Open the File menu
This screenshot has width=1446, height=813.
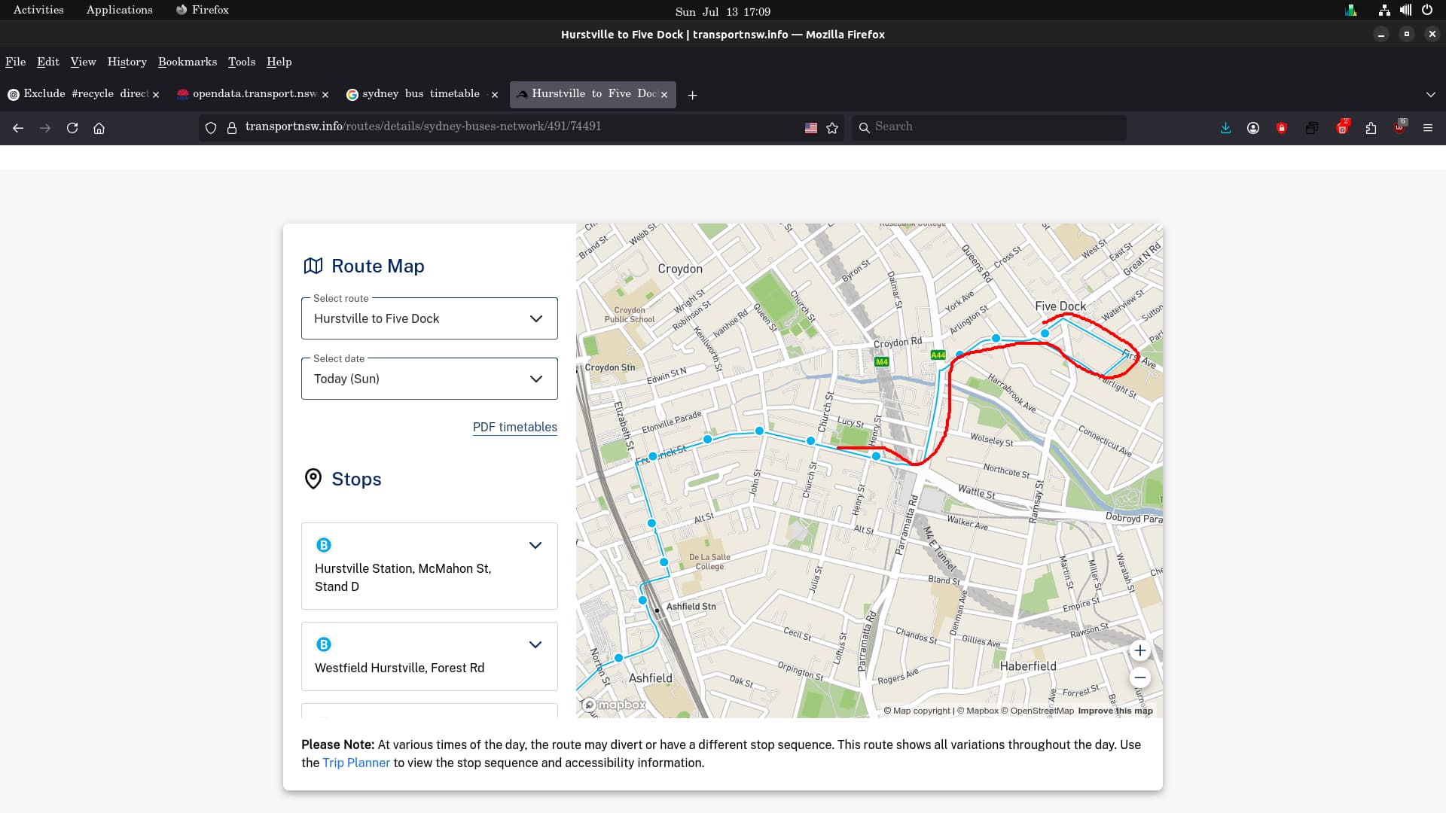point(16,62)
